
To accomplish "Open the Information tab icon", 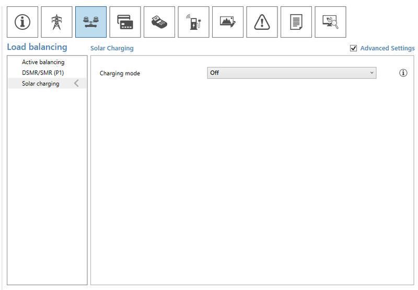I will click(22, 22).
